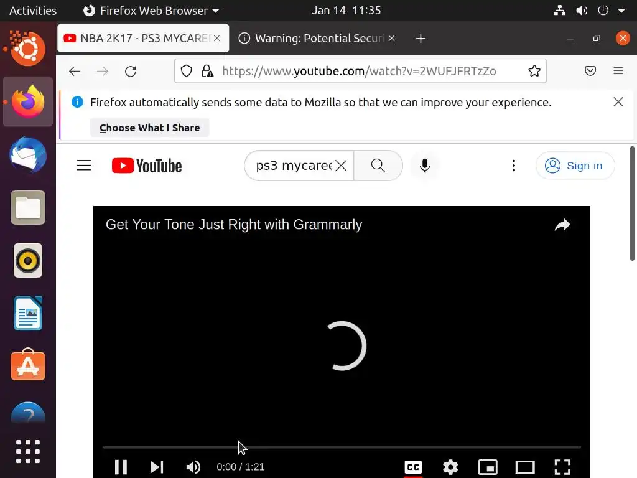The height and width of the screenshot is (478, 637).
Task: Expand Firefox Web Browser app menu
Action: pyautogui.click(x=151, y=11)
